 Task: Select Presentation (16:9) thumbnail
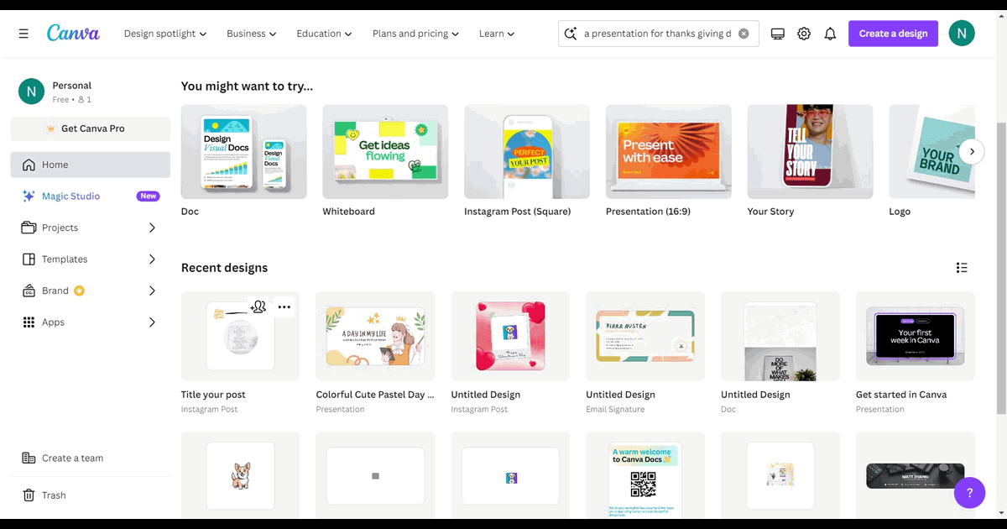coord(669,151)
